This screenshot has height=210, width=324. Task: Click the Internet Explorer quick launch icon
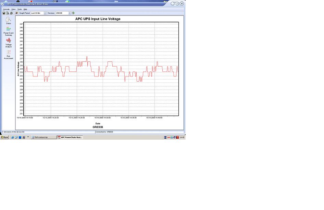coord(12,137)
